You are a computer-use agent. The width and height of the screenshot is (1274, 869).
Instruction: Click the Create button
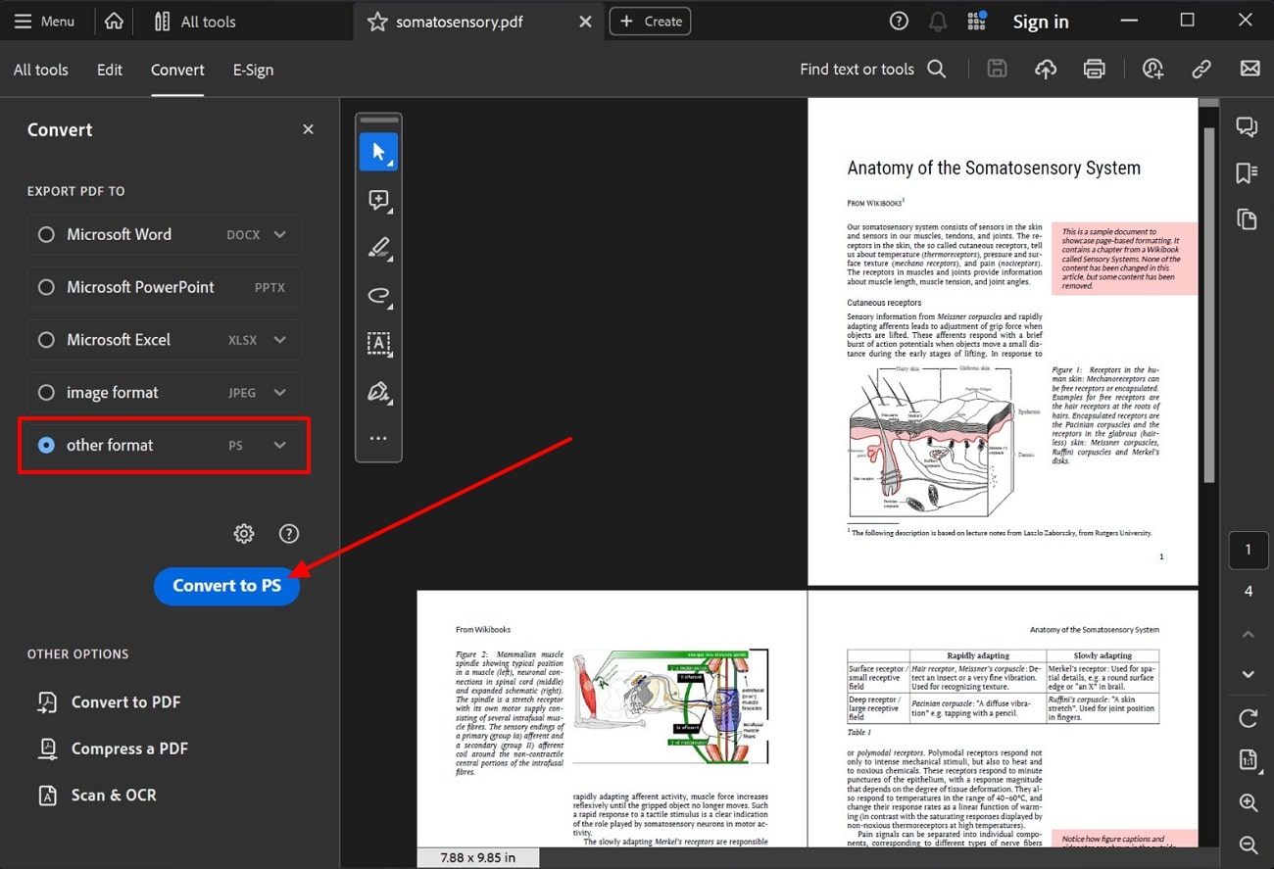[650, 22]
